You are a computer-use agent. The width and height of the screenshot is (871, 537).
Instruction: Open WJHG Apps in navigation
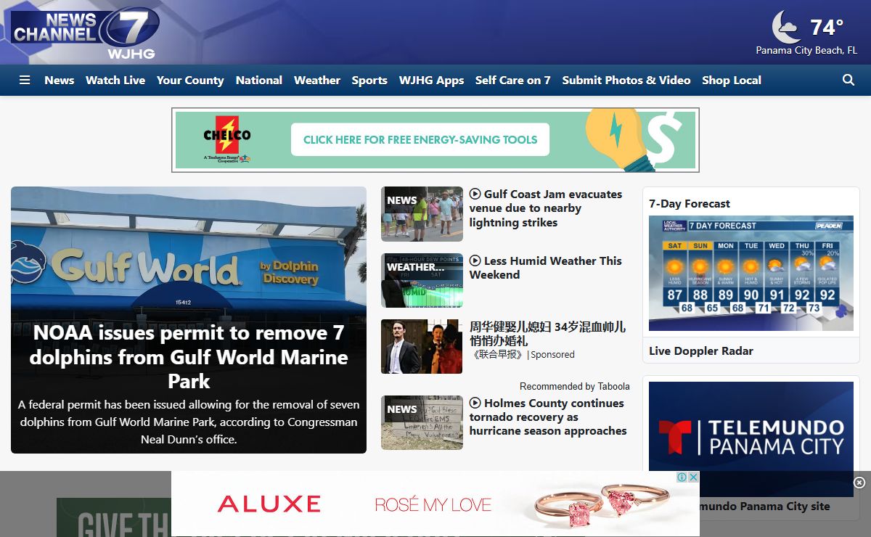point(431,80)
